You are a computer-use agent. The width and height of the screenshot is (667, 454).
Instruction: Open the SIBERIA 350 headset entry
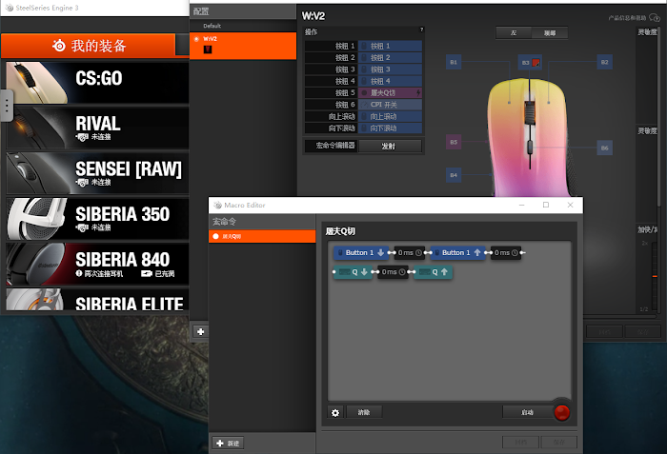97,219
